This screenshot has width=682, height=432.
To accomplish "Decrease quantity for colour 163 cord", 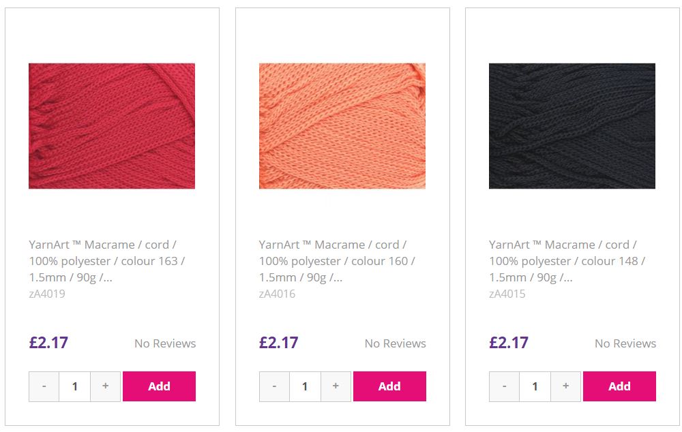I will click(x=44, y=386).
